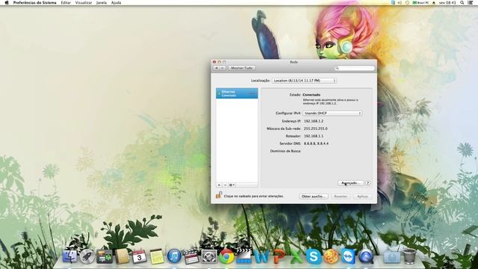This screenshot has width=478, height=269.
Task: Open Mission Control in the Dock
Action: click(105, 256)
